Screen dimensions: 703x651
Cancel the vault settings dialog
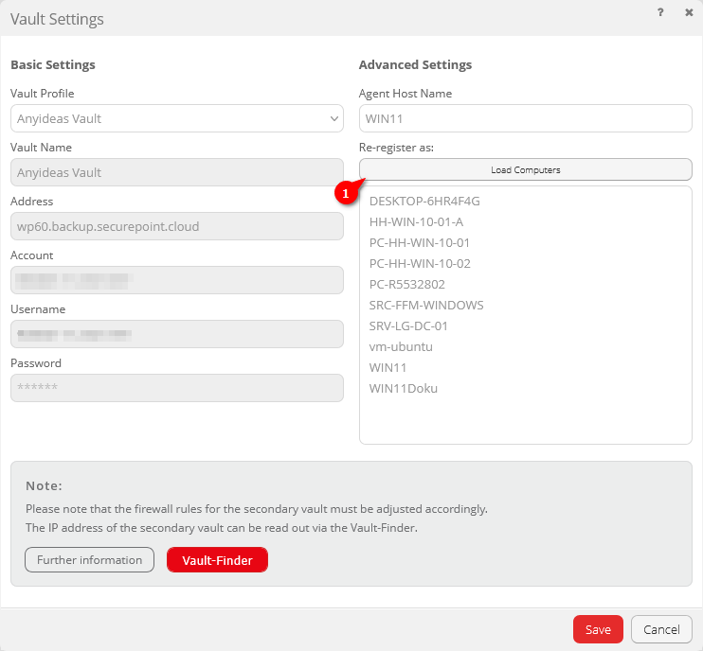661,629
